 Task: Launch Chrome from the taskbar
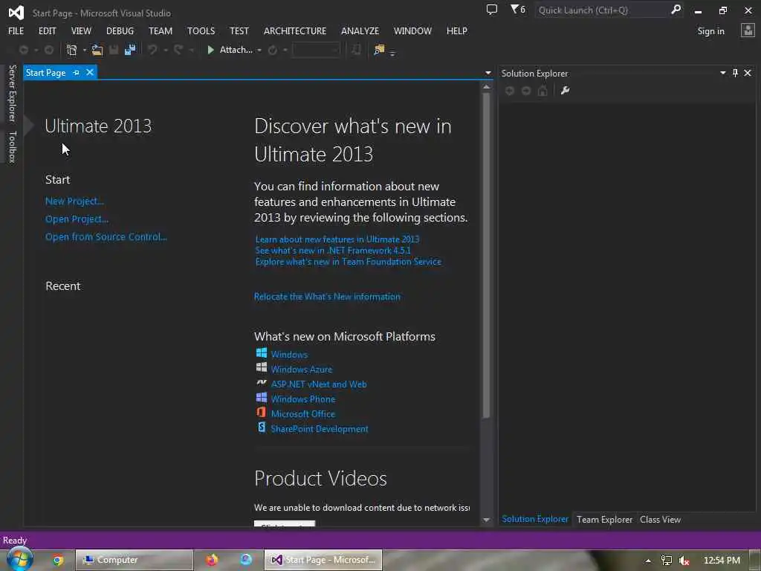coord(58,560)
